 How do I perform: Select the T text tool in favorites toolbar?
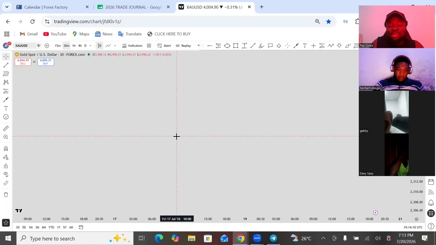(x=305, y=46)
